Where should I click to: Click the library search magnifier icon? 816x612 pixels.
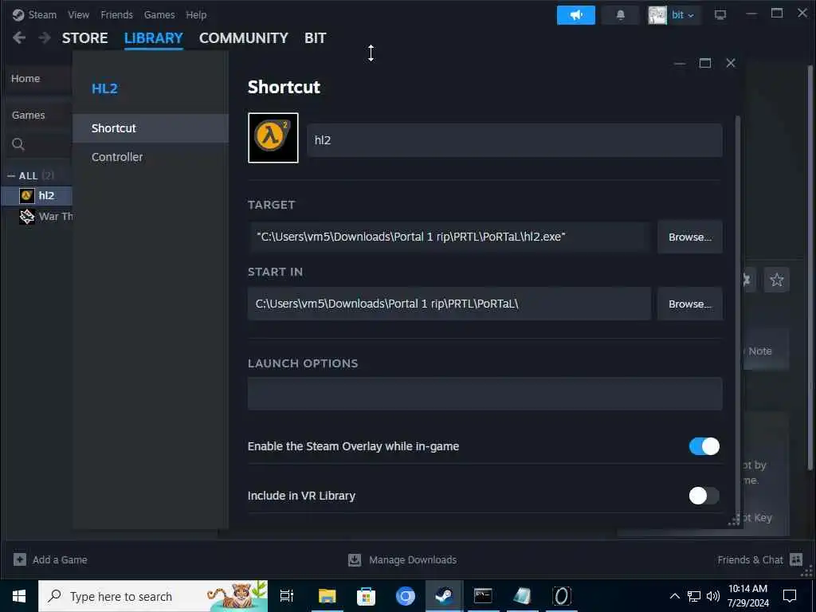click(x=18, y=144)
